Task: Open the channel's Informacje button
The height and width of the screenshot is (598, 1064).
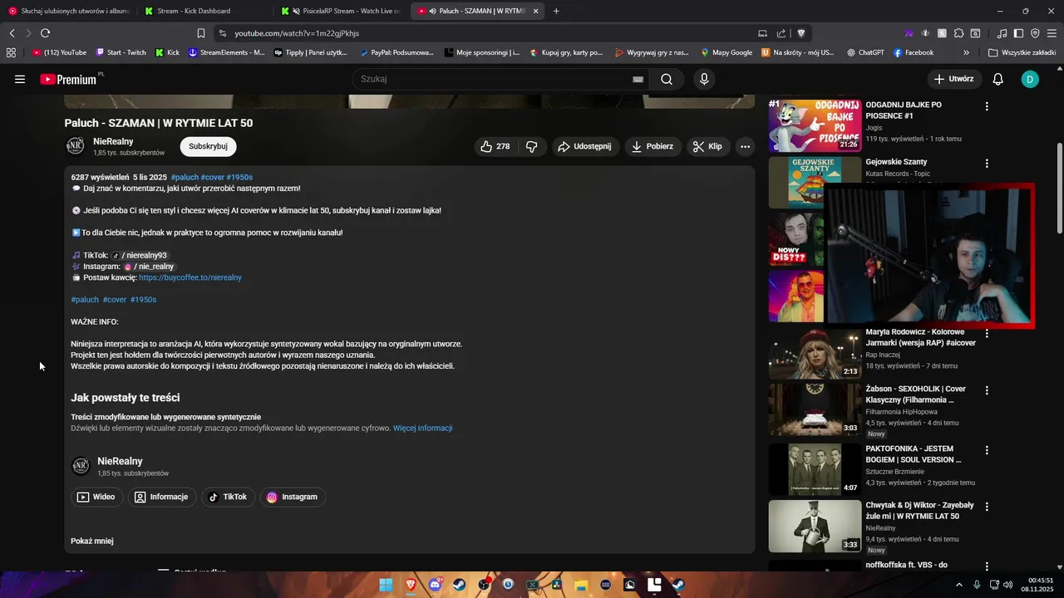Action: 162,497
